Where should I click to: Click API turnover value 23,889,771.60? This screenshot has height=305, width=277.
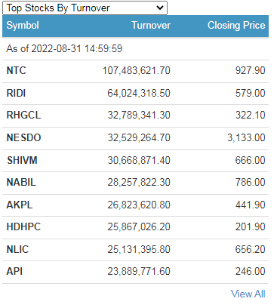pos(139,271)
